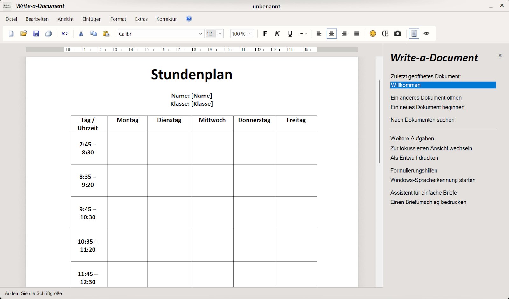Justify the text alignment
Viewport: 509px width, 299px height.
357,33
